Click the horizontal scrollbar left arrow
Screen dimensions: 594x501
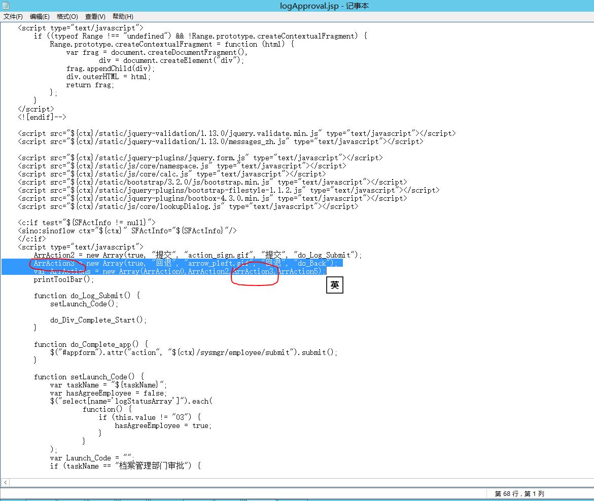pos(5,482)
